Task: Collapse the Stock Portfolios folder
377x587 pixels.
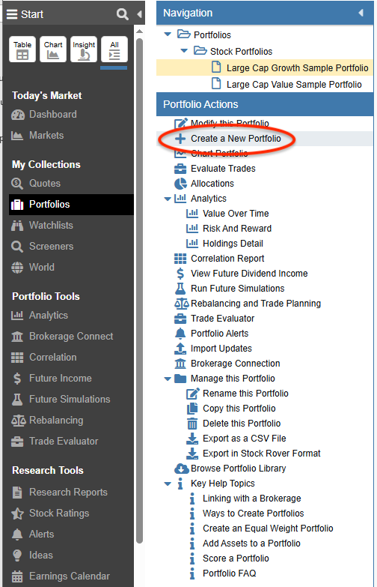Action: (184, 50)
